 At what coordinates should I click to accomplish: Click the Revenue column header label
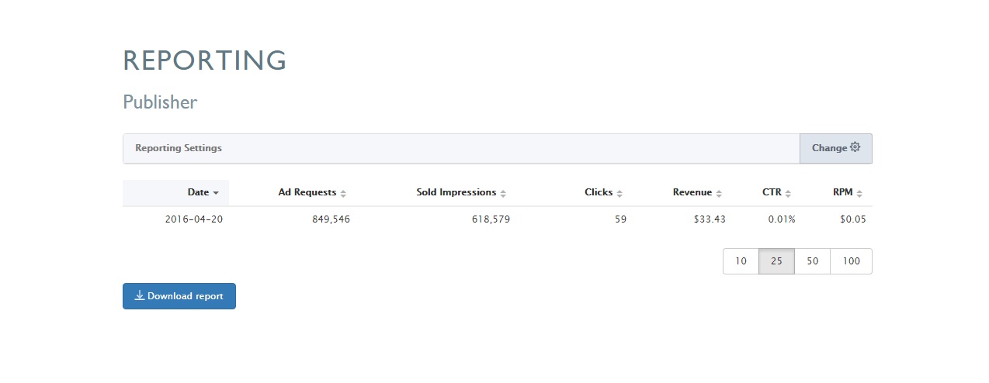692,192
